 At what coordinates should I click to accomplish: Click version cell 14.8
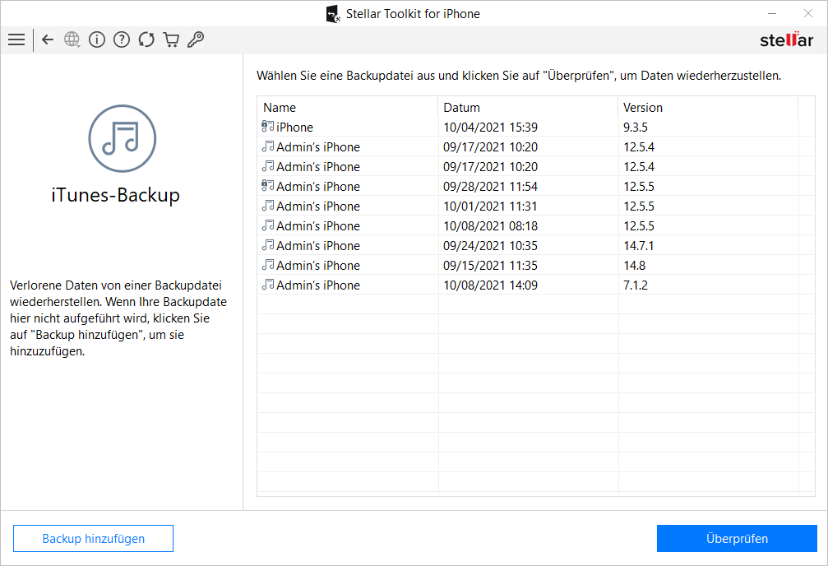point(634,265)
